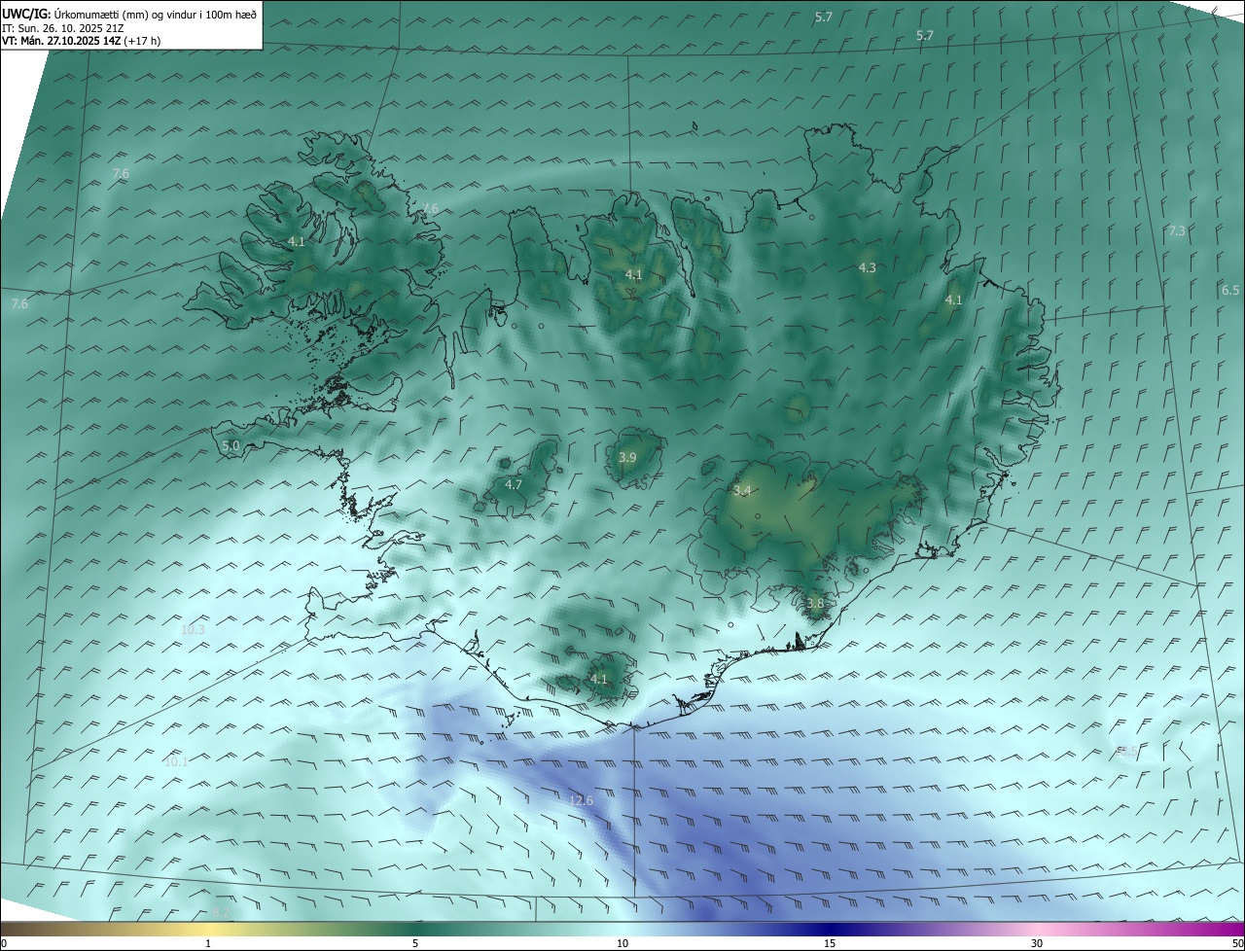The width and height of the screenshot is (1245, 951).
Task: Click the colorbar tick label 15
Action: click(830, 943)
